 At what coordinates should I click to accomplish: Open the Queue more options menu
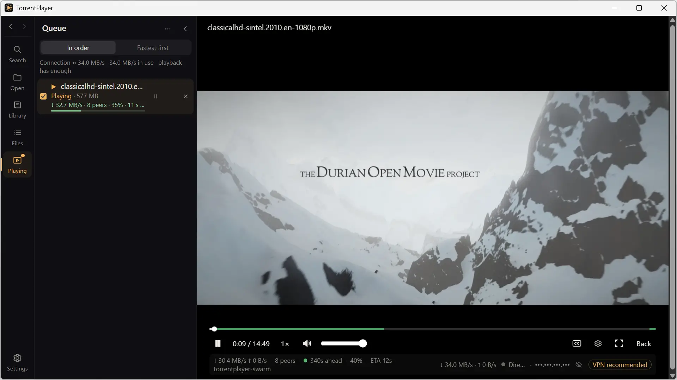(x=168, y=29)
